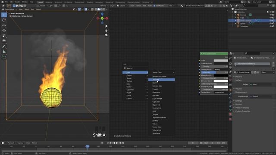Expand the Settings panel in properties

click(238, 101)
